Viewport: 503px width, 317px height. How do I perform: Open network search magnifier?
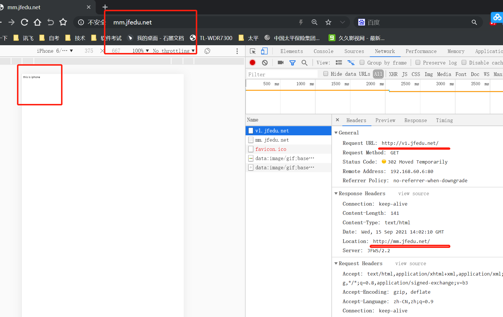point(304,63)
